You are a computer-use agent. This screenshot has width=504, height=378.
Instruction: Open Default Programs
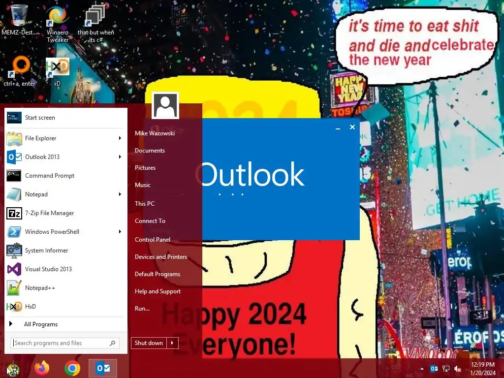157,274
